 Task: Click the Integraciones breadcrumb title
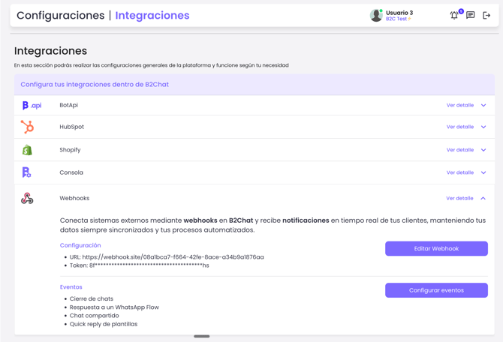pos(152,15)
